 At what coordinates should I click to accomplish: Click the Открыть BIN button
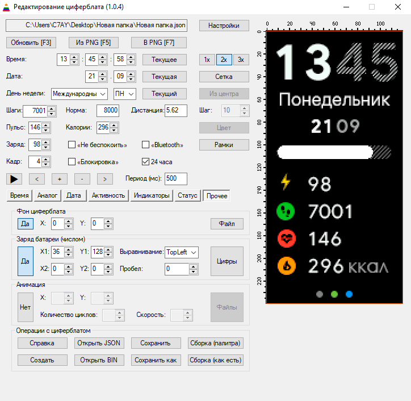[x=99, y=360]
